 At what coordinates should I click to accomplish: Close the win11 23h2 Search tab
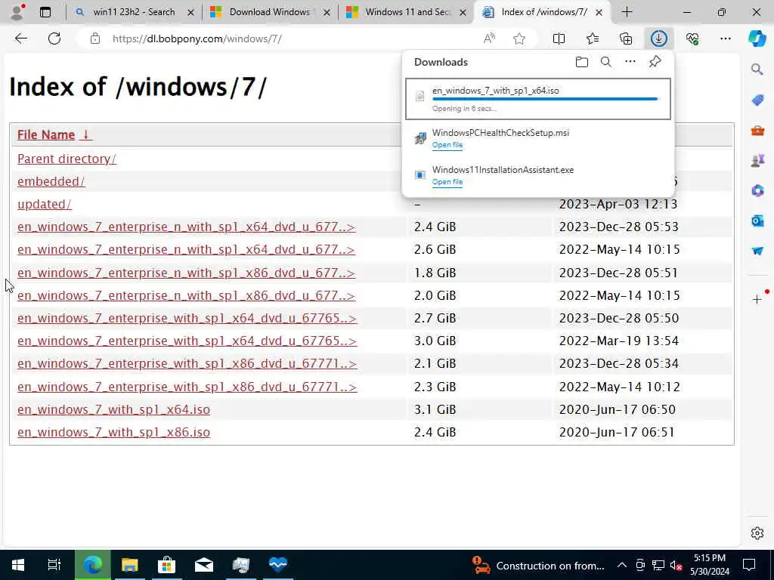pyautogui.click(x=190, y=13)
